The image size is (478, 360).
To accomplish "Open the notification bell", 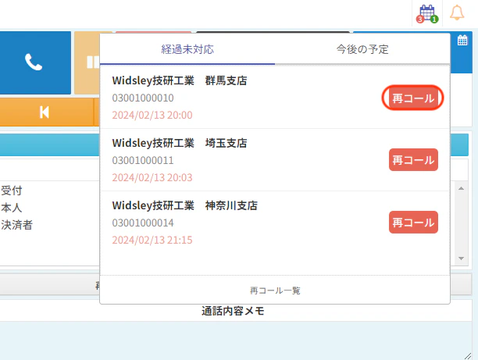I will (457, 12).
